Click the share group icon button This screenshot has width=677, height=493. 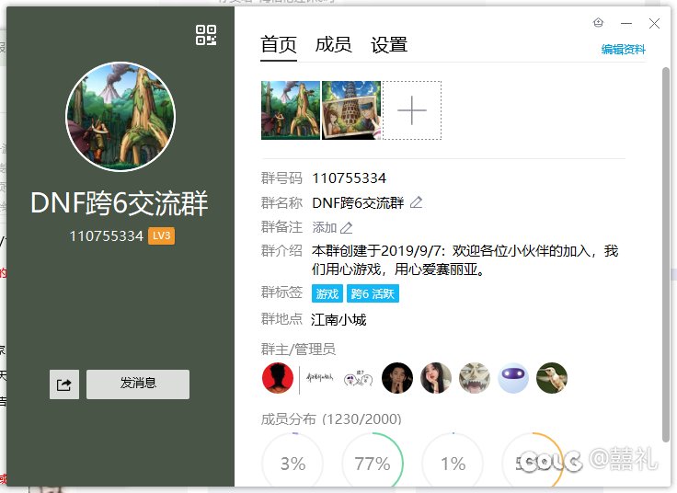tap(64, 384)
